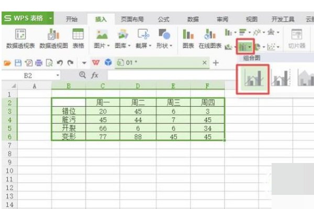This screenshot has width=314, height=209.
Task: Click the redo arrow icon
Action: tap(70, 63)
